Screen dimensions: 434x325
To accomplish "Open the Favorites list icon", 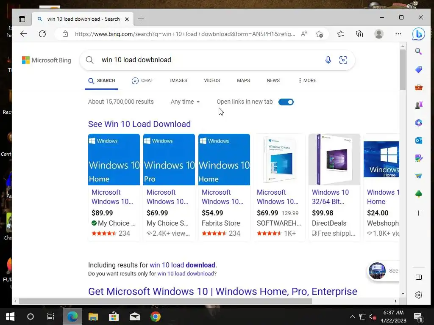I will tap(341, 34).
